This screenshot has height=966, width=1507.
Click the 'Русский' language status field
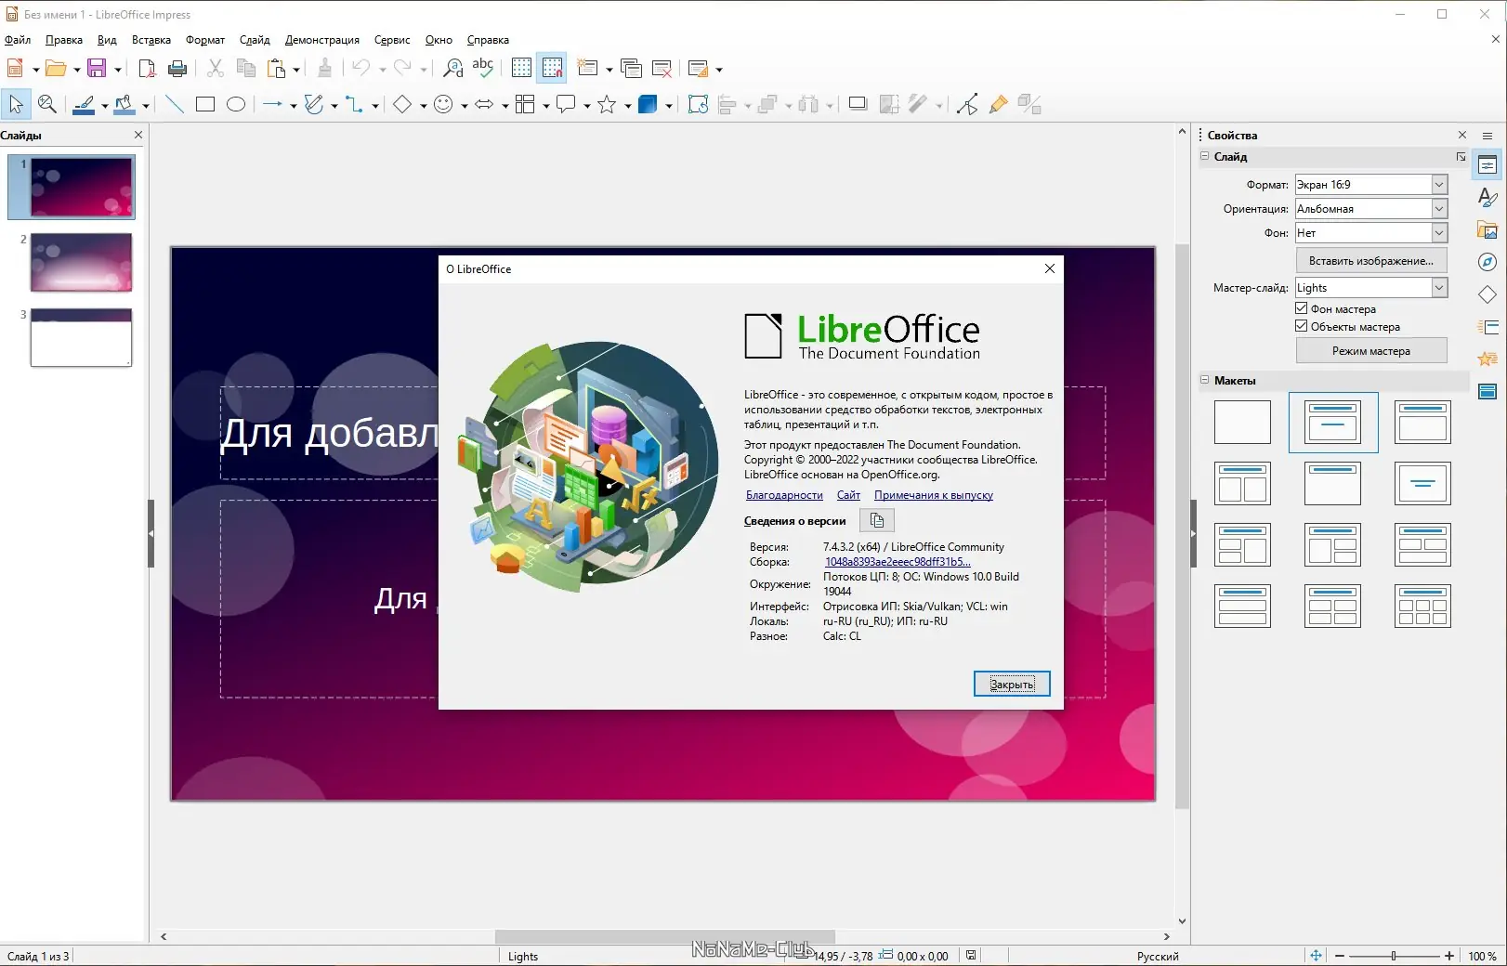[1158, 956]
